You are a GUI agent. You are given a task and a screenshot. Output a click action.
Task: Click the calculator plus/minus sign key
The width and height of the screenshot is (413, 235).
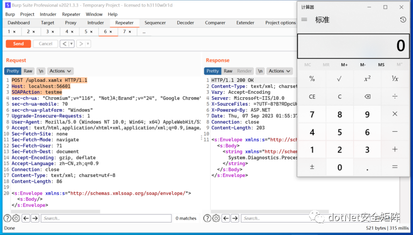point(312,167)
